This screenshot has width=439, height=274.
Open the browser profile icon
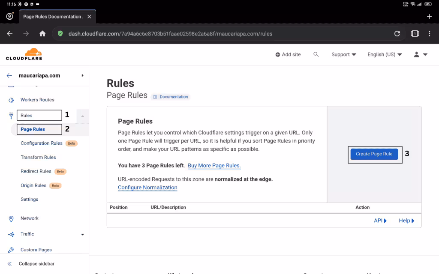pos(10,17)
